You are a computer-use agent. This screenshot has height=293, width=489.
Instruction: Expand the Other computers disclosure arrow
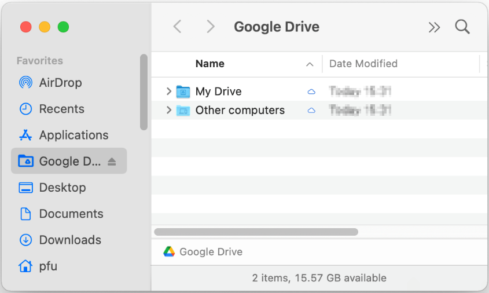pyautogui.click(x=168, y=110)
